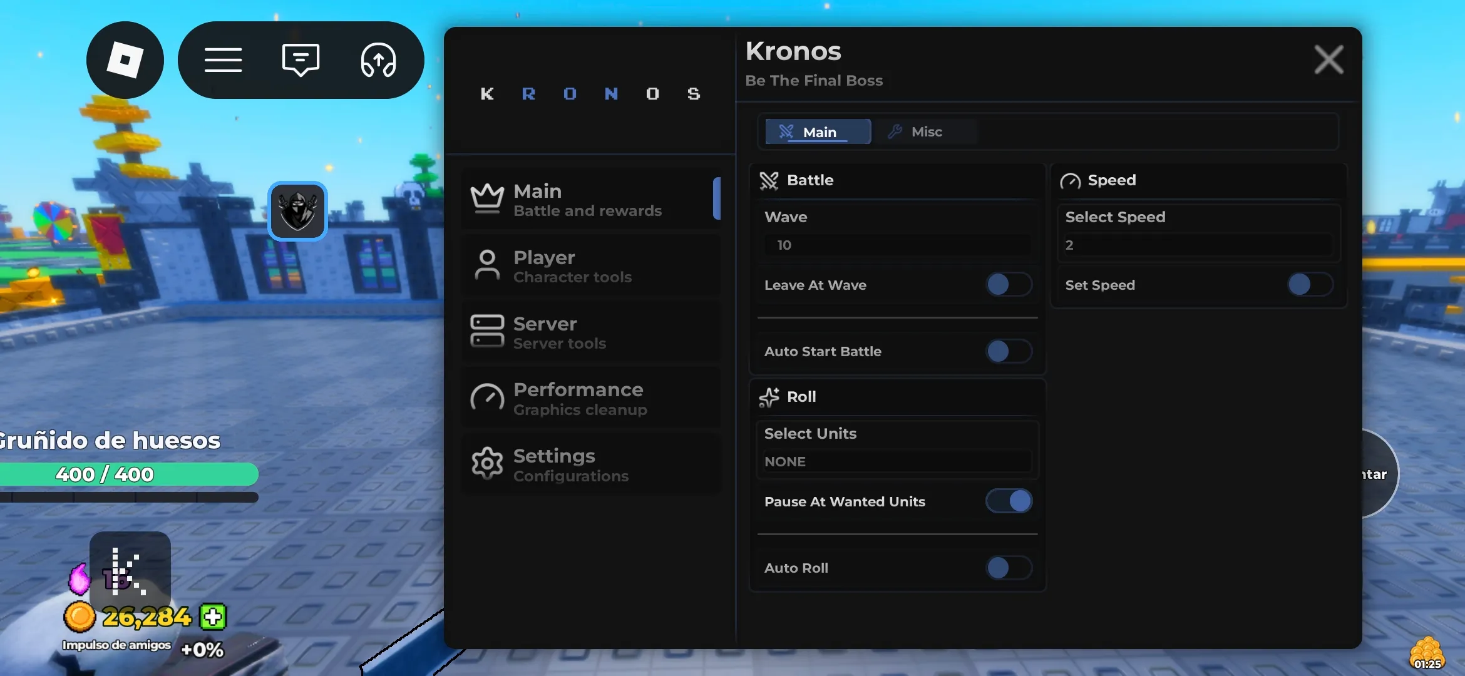1465x676 pixels.
Task: Click the headset upload icon
Action: click(x=378, y=60)
